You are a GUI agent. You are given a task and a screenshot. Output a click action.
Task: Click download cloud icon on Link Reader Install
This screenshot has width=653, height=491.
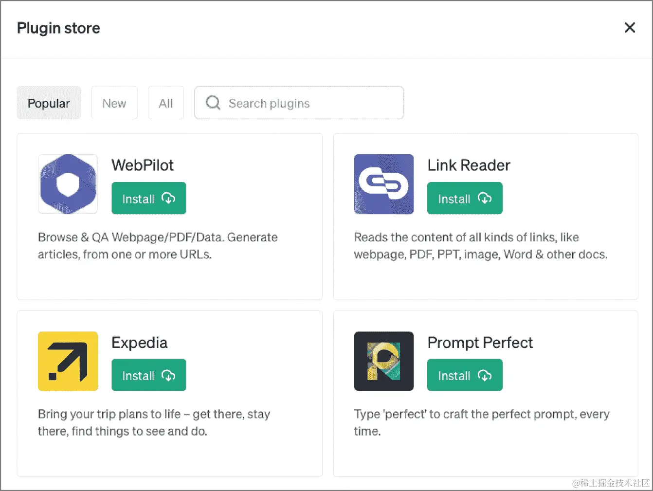(485, 199)
